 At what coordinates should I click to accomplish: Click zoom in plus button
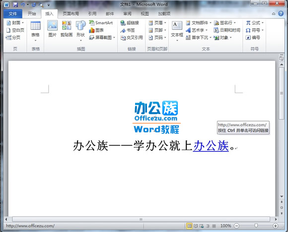point(275,226)
